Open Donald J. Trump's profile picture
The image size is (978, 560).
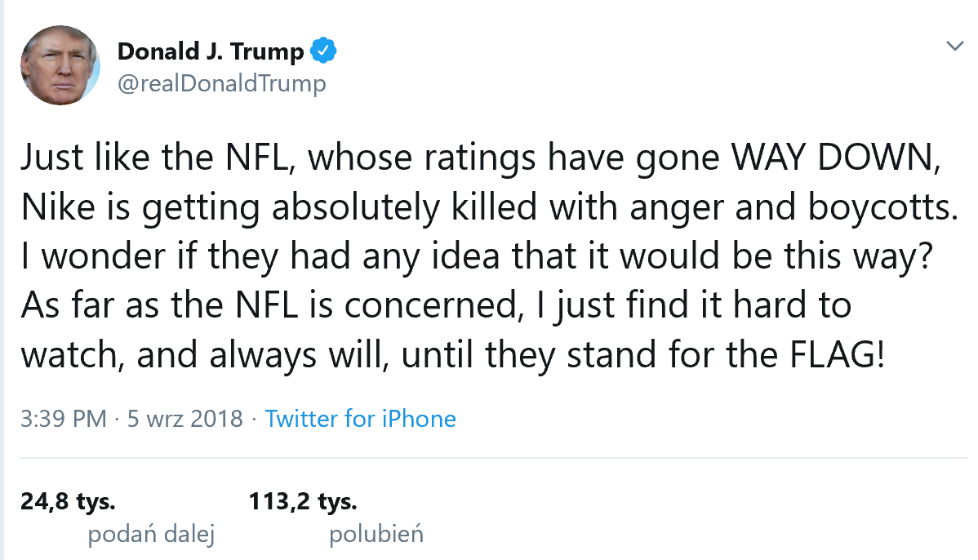click(x=60, y=65)
